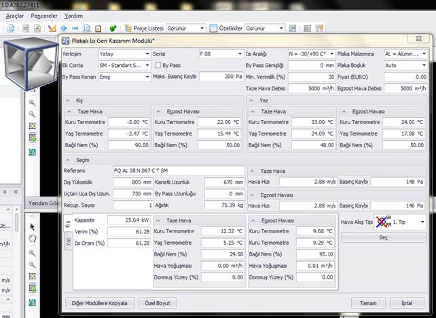
Task: Click the green 3D box icon in toolbar
Action: click(113, 28)
